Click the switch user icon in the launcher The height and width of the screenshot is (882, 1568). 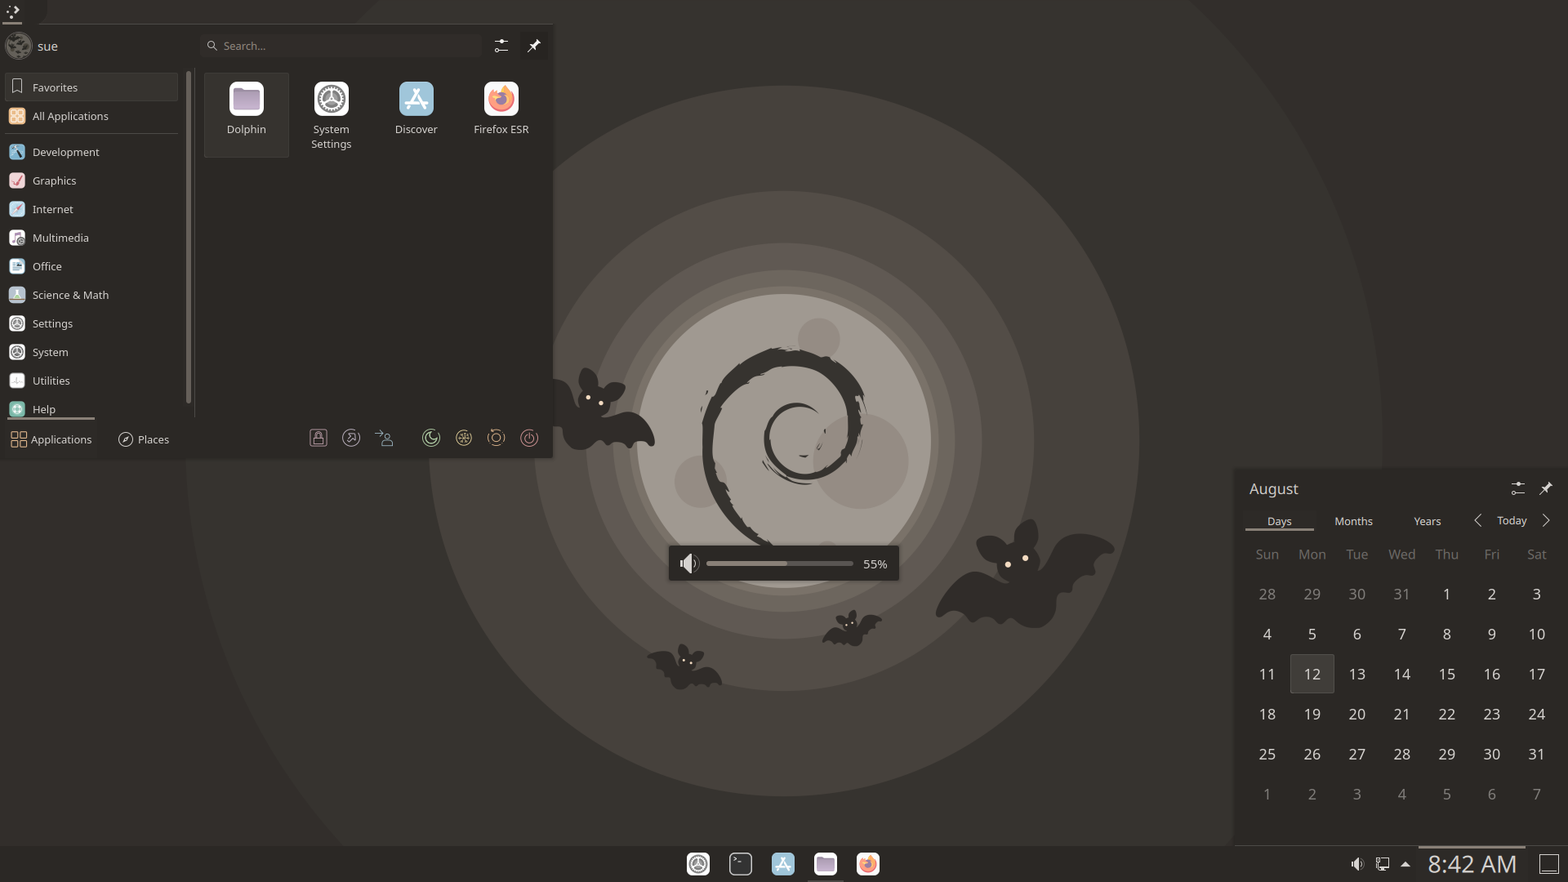384,439
